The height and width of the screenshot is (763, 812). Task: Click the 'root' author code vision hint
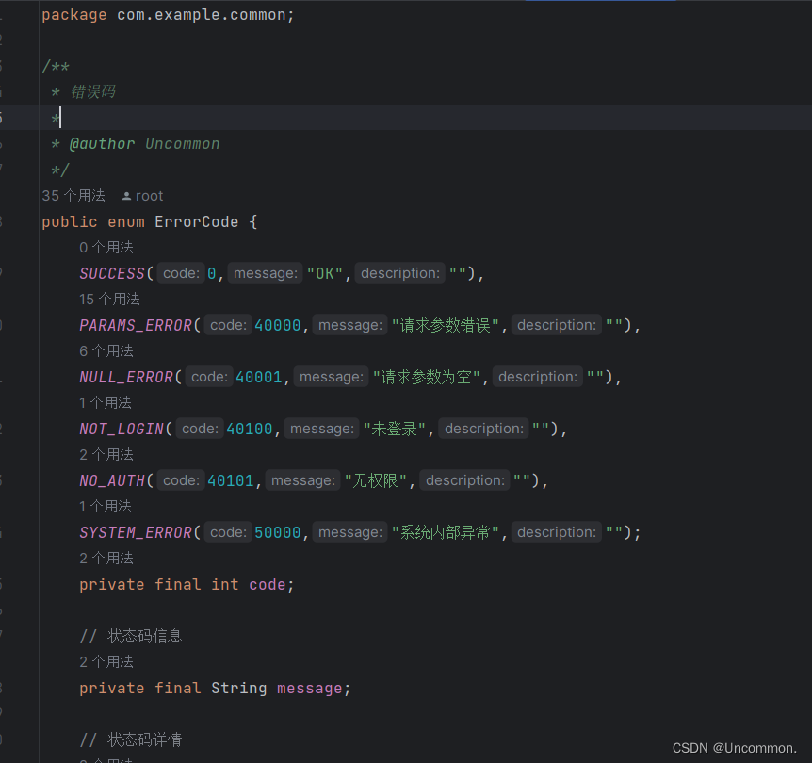(x=149, y=196)
